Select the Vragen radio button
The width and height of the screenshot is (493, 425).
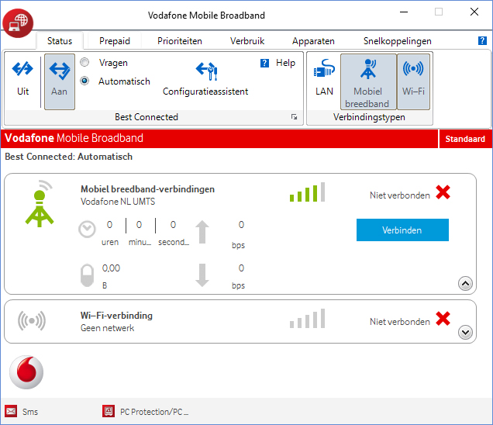tap(84, 62)
